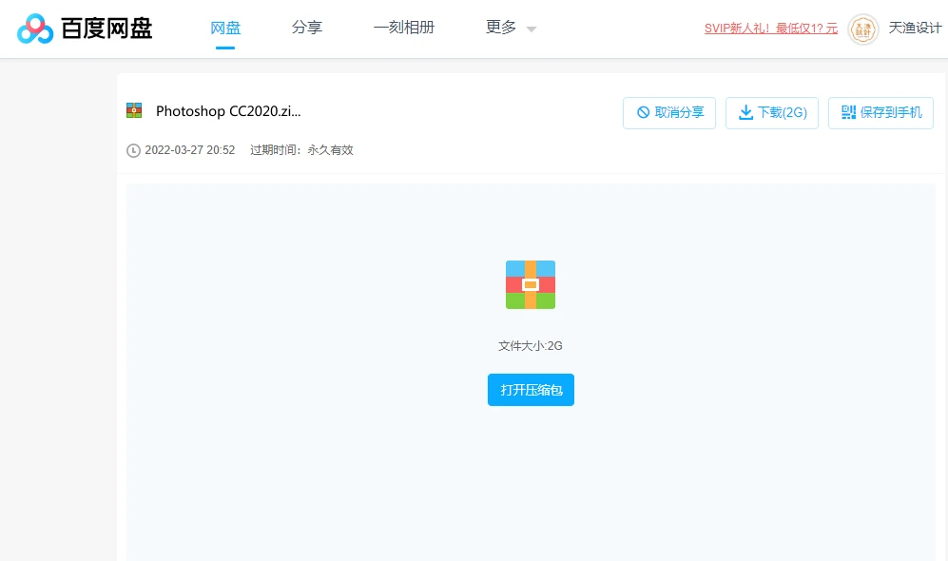This screenshot has width=948, height=561.
Task: Click the 天渔设计 user avatar
Action: click(x=862, y=29)
